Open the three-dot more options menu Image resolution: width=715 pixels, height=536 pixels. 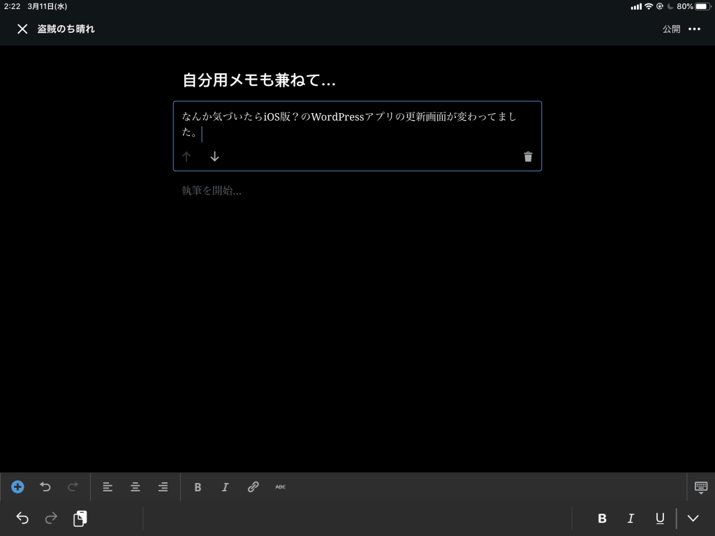pyautogui.click(x=694, y=29)
